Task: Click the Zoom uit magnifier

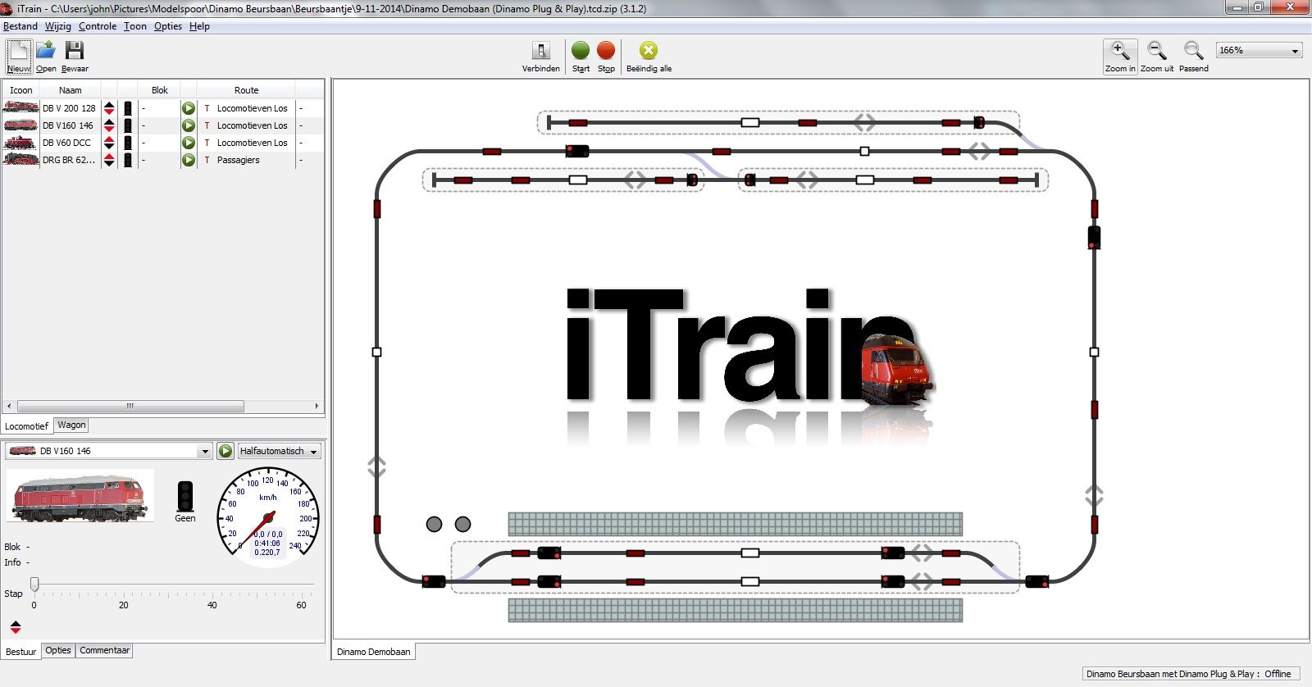Action: 1157,57
